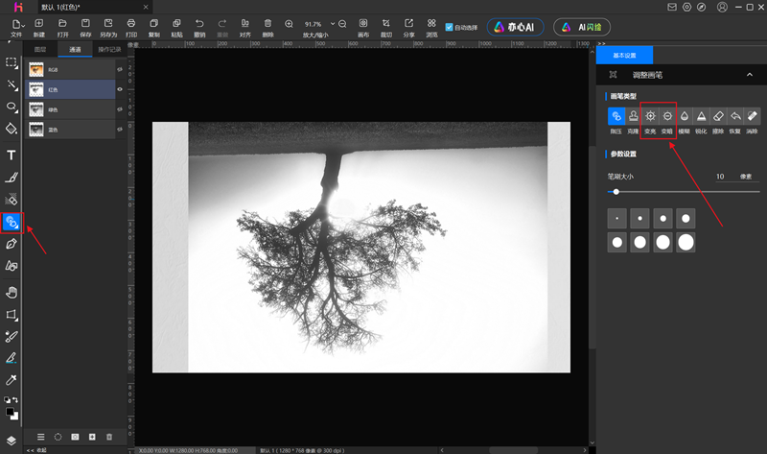Click the 撤销 (undo) toolbar icon
Viewport: 767px width, 454px height.
click(x=199, y=23)
